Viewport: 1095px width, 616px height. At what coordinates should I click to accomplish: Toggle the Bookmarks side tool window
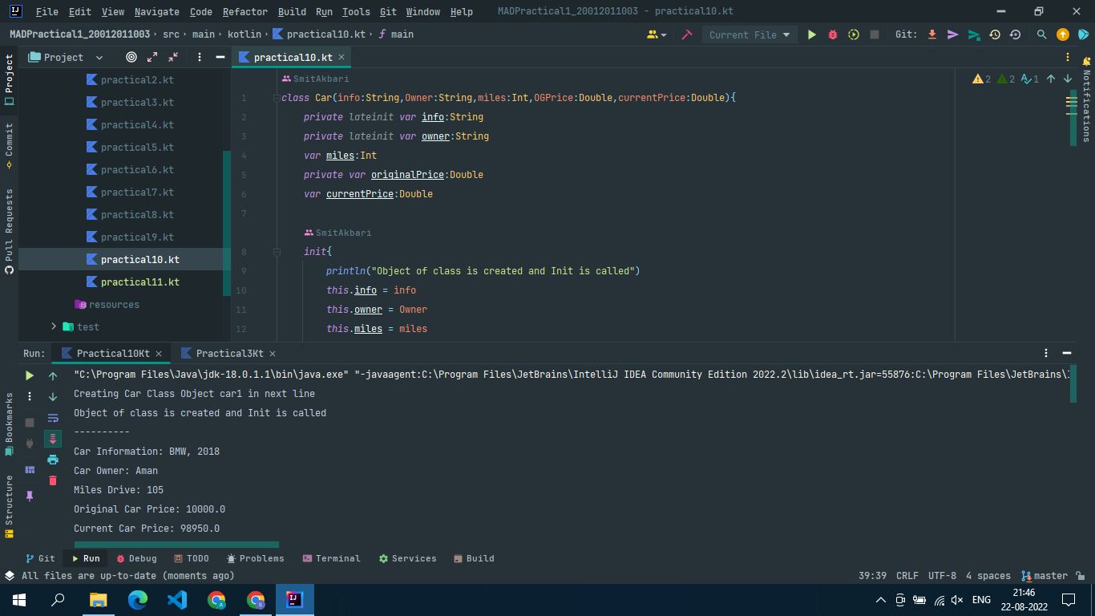click(x=9, y=423)
